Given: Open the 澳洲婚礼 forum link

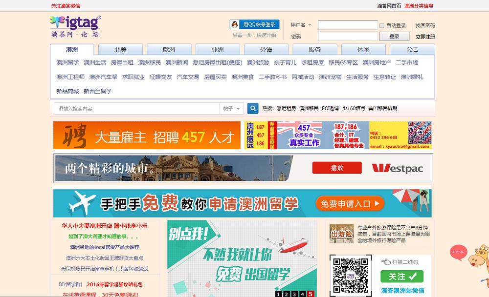Looking at the screenshot, I should tap(412, 77).
